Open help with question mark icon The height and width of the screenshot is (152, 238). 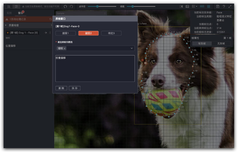tap(224, 6)
